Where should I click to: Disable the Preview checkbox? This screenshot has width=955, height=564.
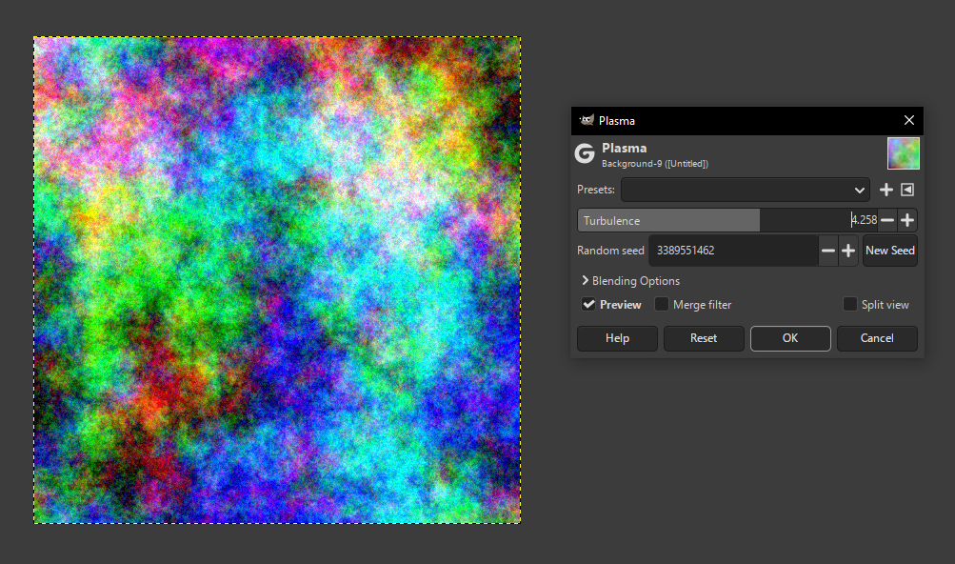click(x=588, y=304)
